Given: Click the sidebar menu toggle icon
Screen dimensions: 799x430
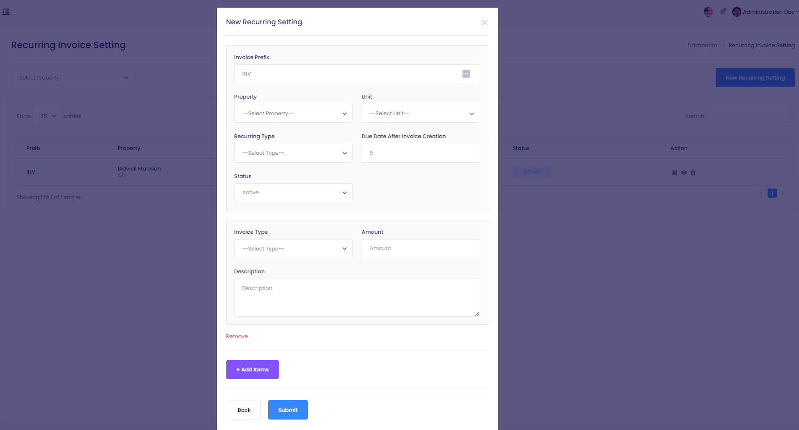Looking at the screenshot, I should 6,12.
